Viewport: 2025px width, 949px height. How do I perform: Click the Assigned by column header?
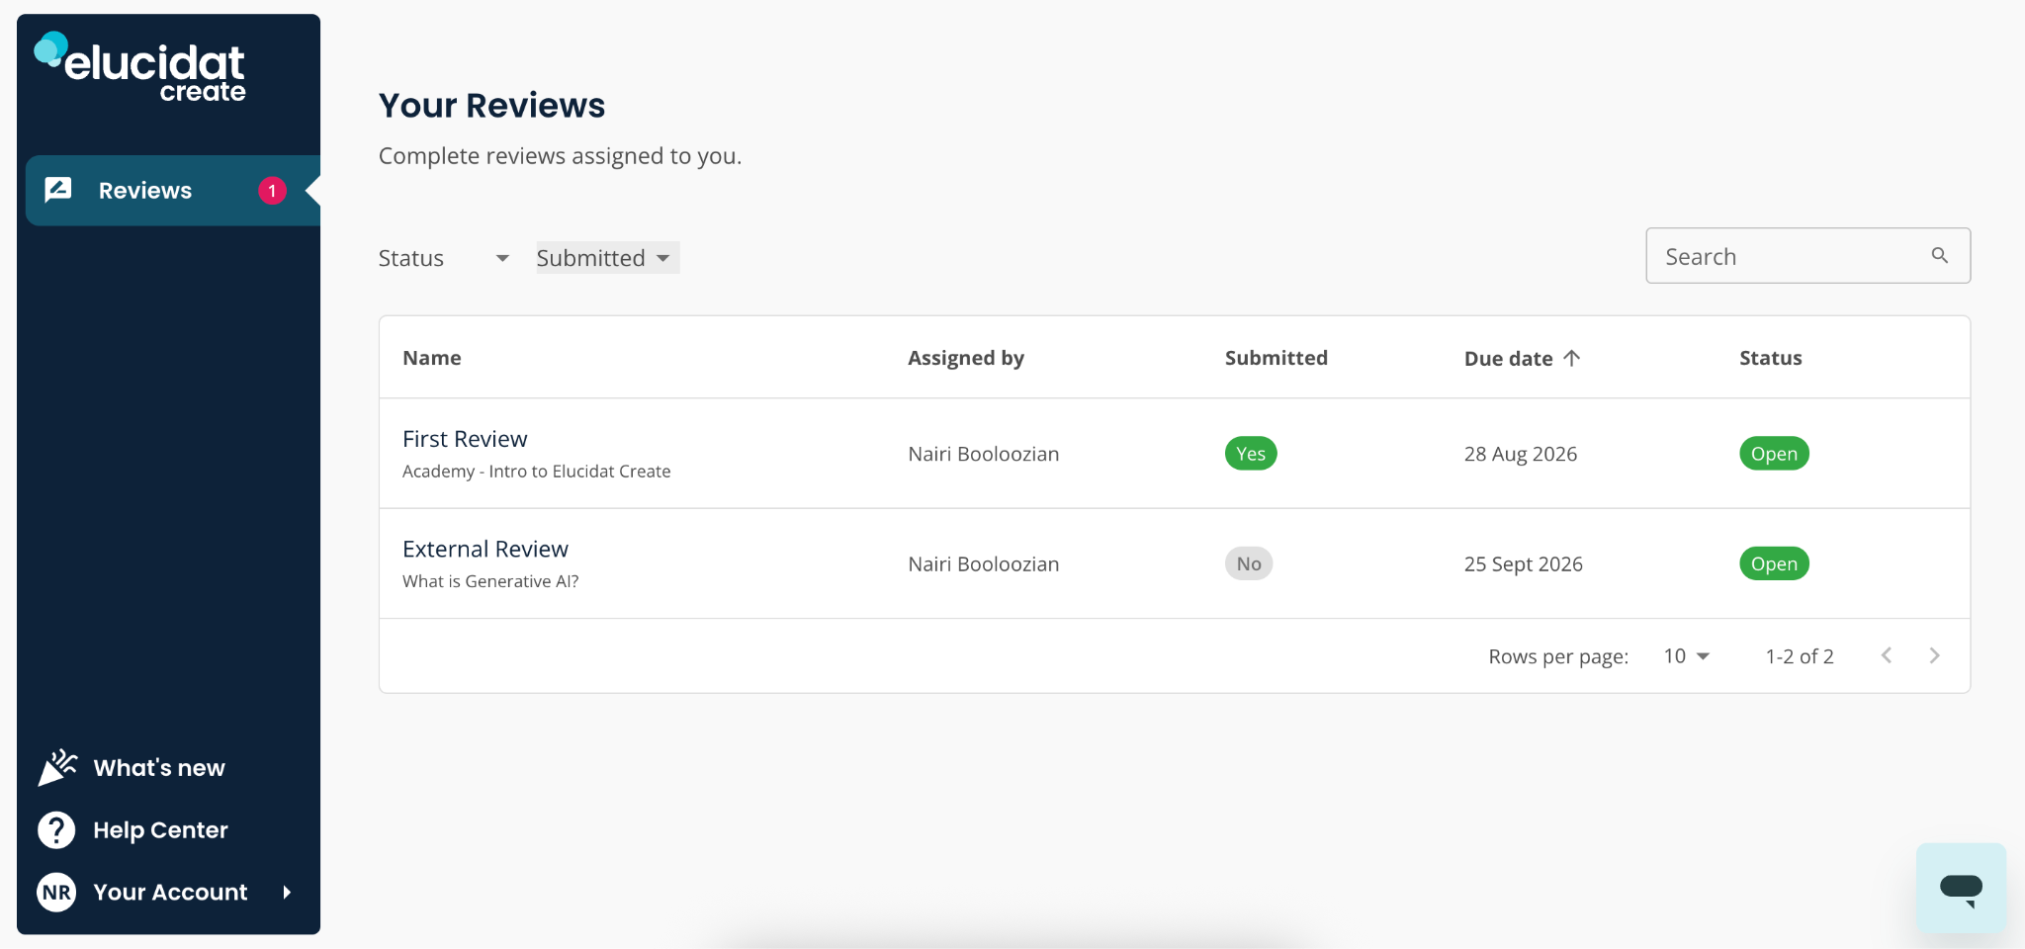pyautogui.click(x=966, y=358)
